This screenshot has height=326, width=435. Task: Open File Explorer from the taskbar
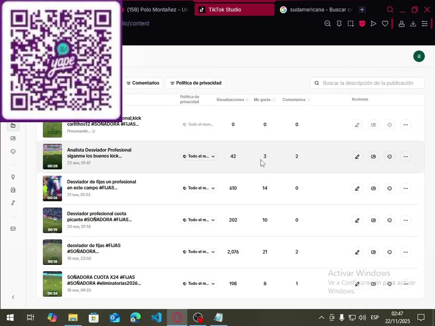tap(73, 317)
